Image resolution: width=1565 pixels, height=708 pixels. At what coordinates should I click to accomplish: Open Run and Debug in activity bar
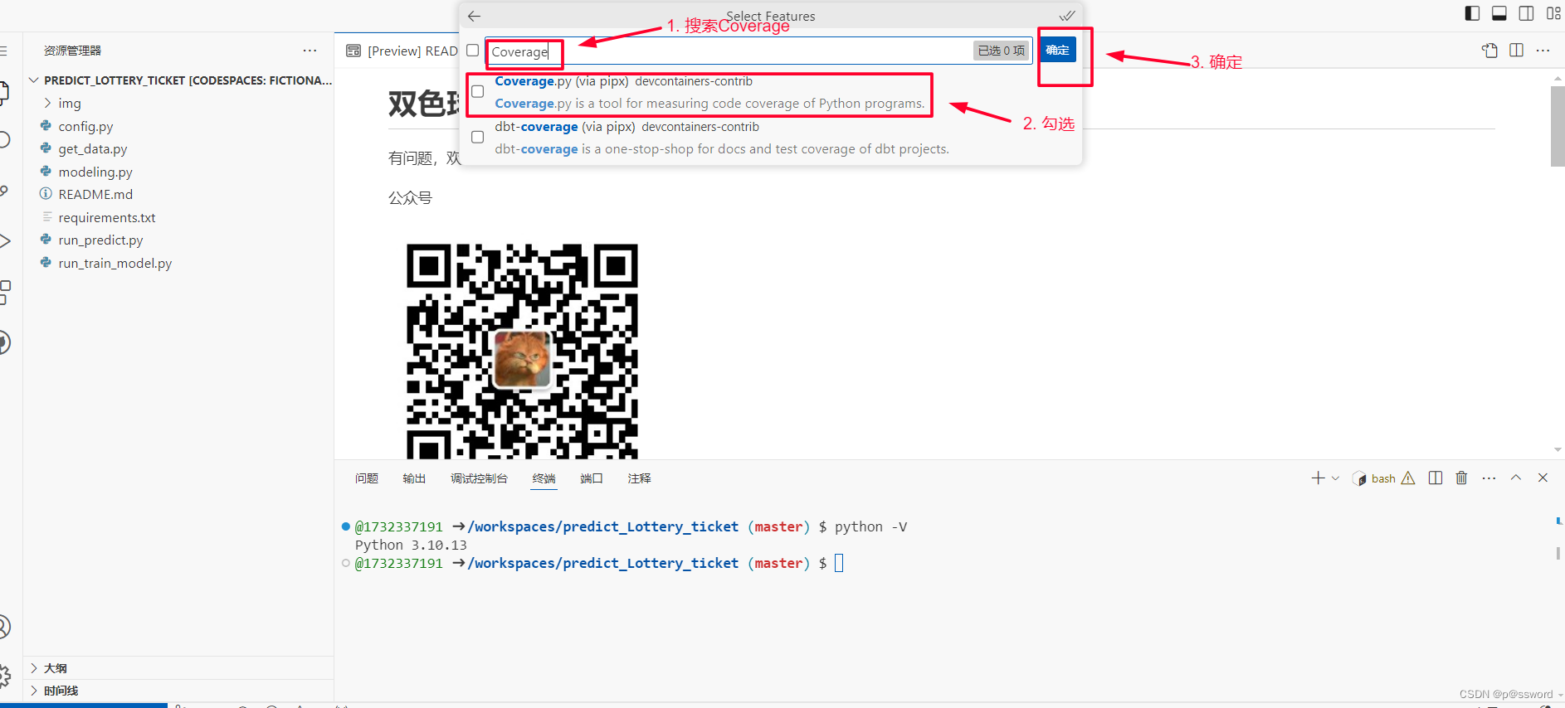pyautogui.click(x=4, y=241)
